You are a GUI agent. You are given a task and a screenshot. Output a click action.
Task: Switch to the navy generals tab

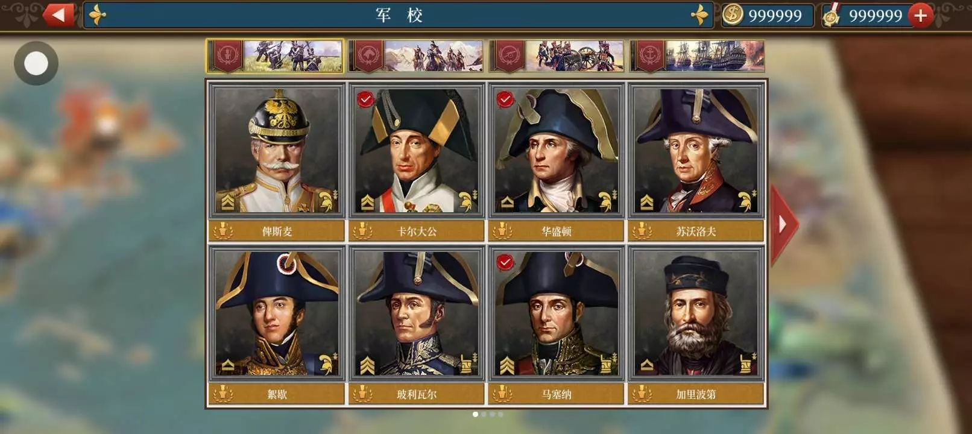(x=697, y=56)
